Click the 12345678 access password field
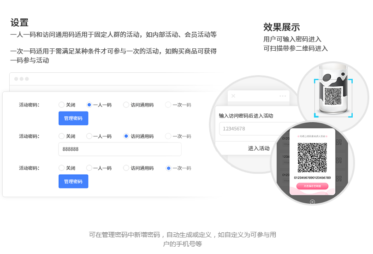This screenshot has height=254, width=373. 258,129
